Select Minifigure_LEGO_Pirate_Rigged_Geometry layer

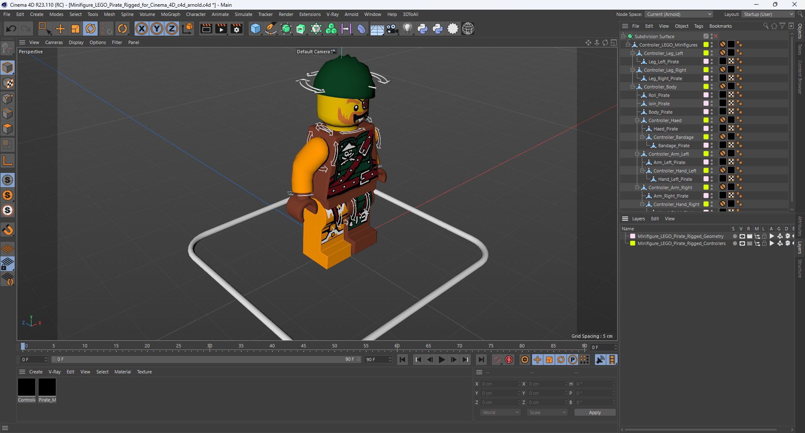pyautogui.click(x=680, y=236)
